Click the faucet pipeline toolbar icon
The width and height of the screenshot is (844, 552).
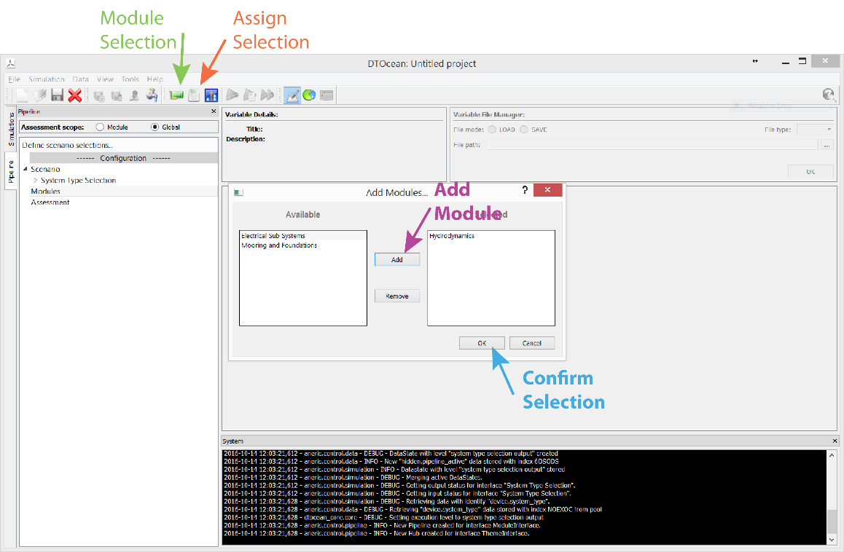[152, 95]
